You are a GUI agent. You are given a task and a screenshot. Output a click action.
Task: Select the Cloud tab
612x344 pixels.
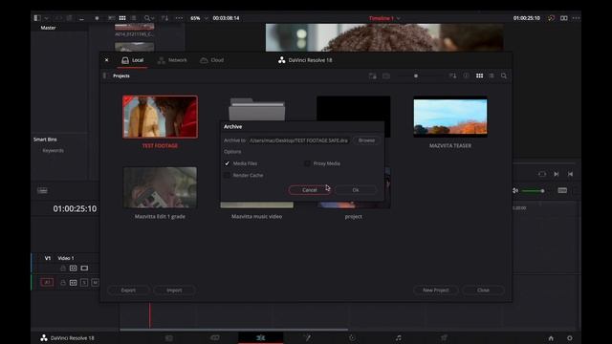pyautogui.click(x=212, y=60)
